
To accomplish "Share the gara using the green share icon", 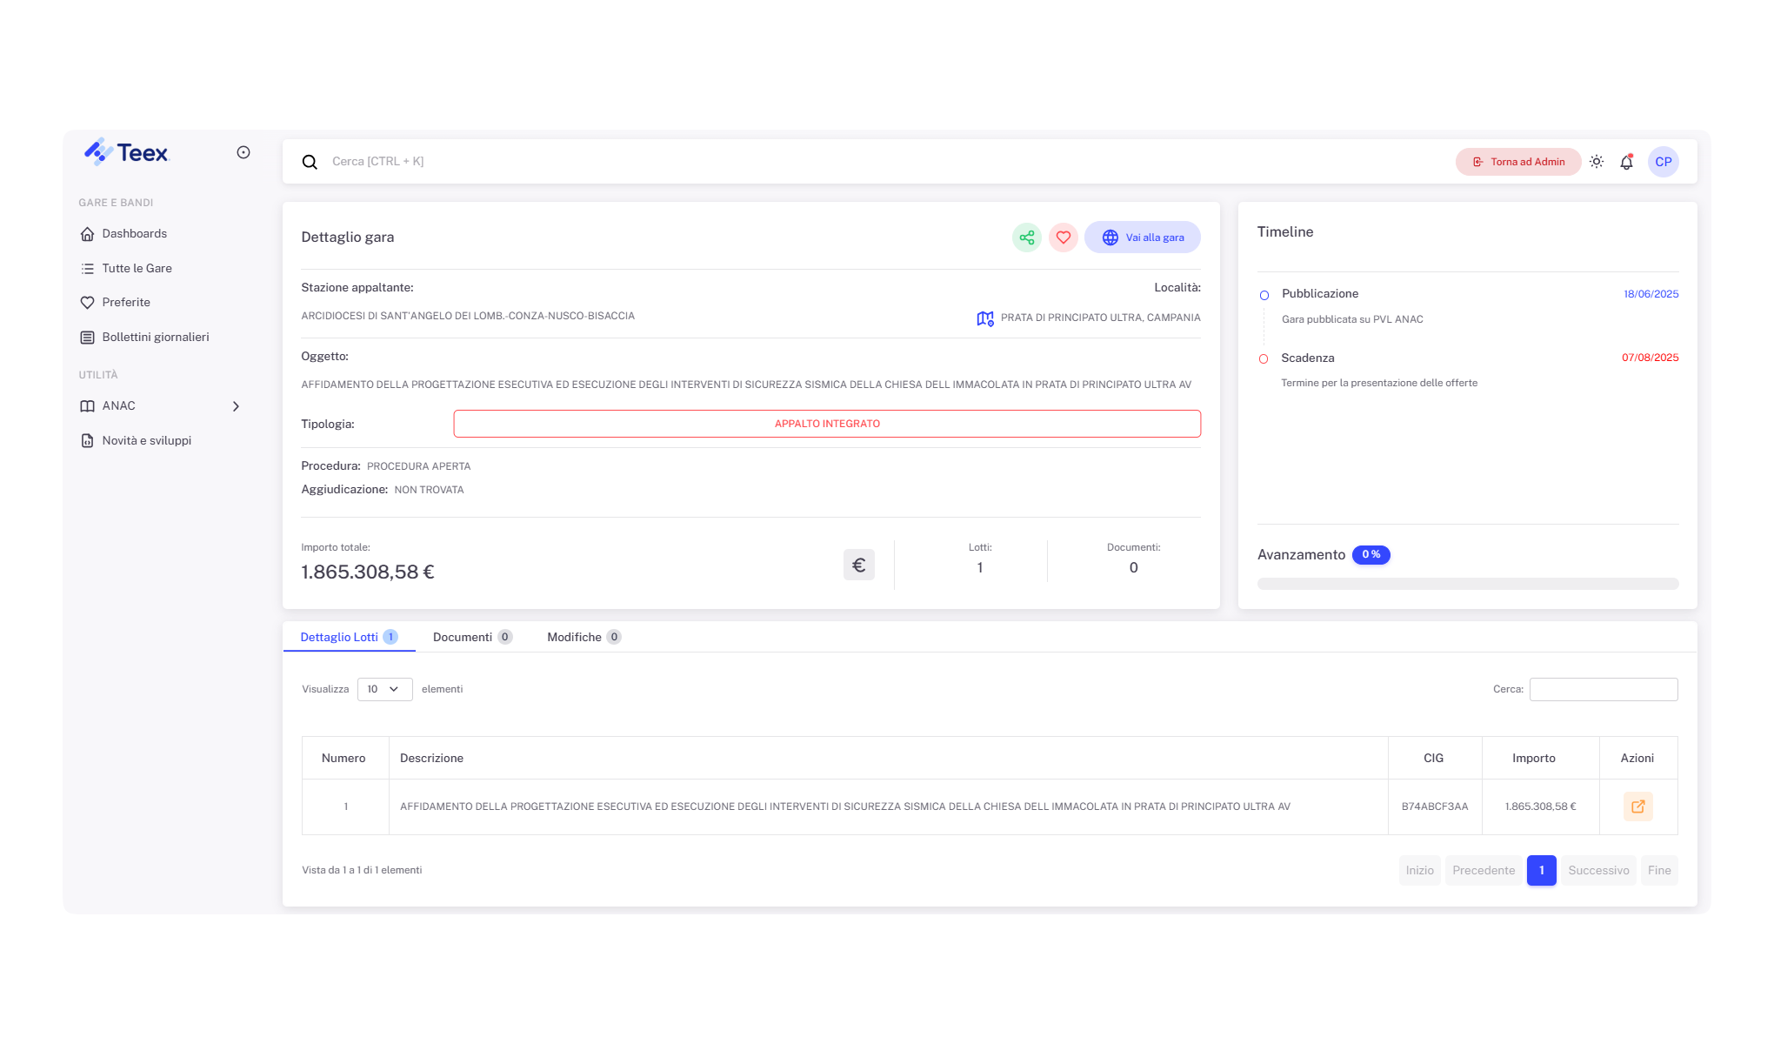I will pyautogui.click(x=1026, y=237).
